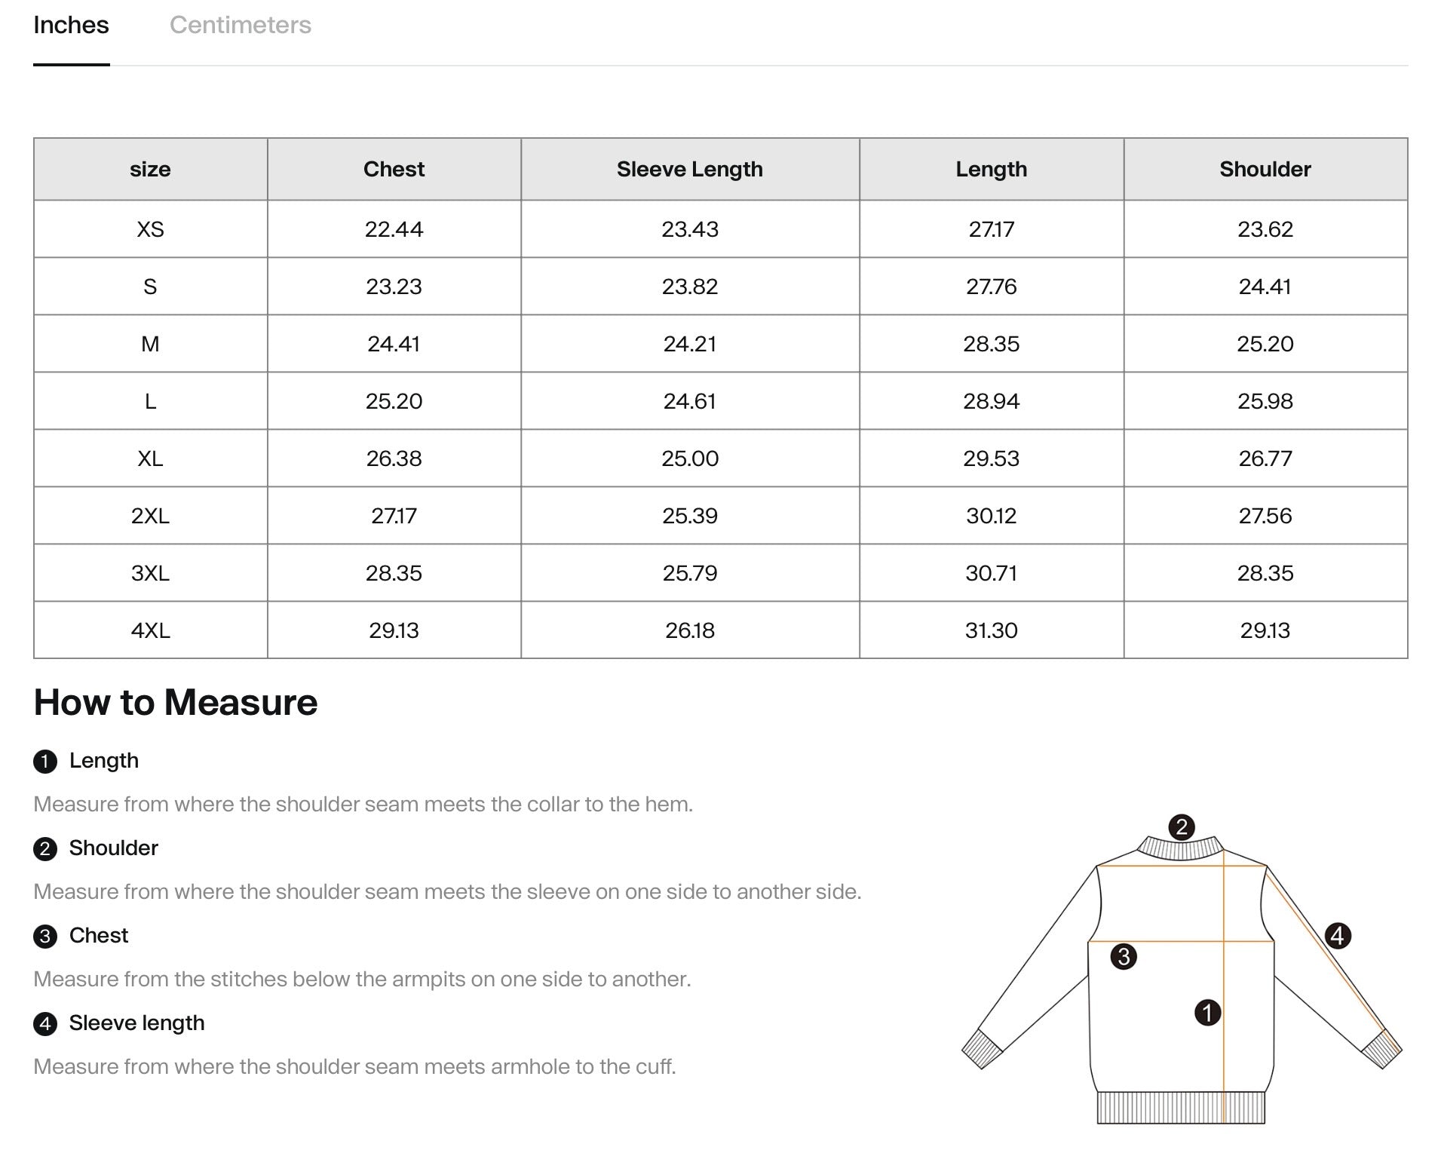
Task: Click the numbered icon 1 beside Length
Action: point(45,760)
